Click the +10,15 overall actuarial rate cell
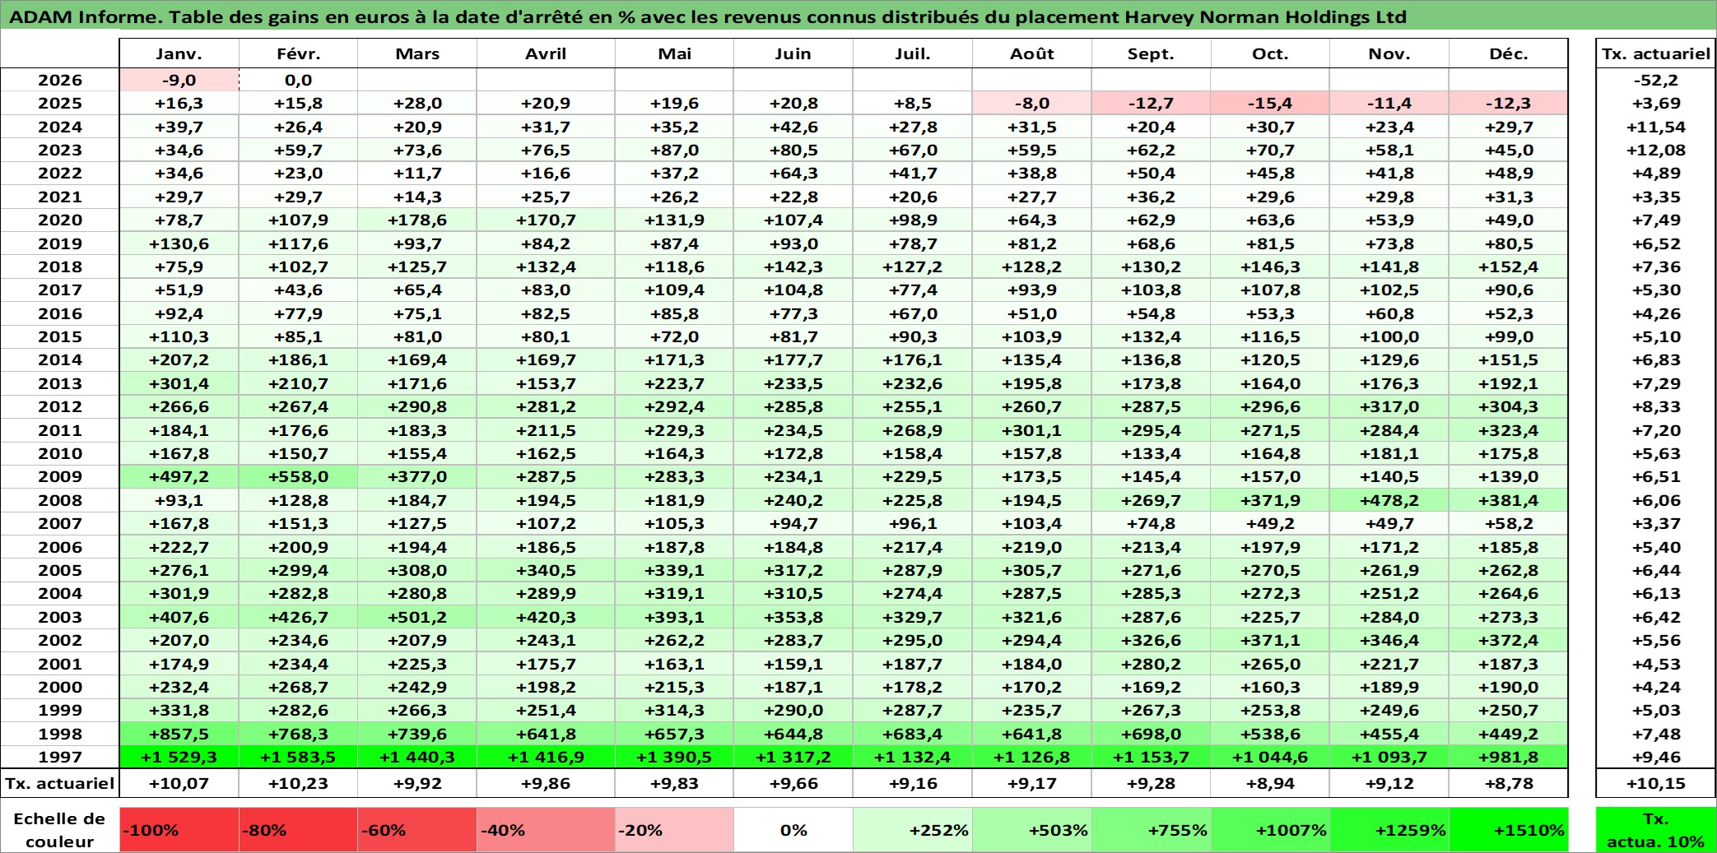The image size is (1717, 853). coord(1655,783)
